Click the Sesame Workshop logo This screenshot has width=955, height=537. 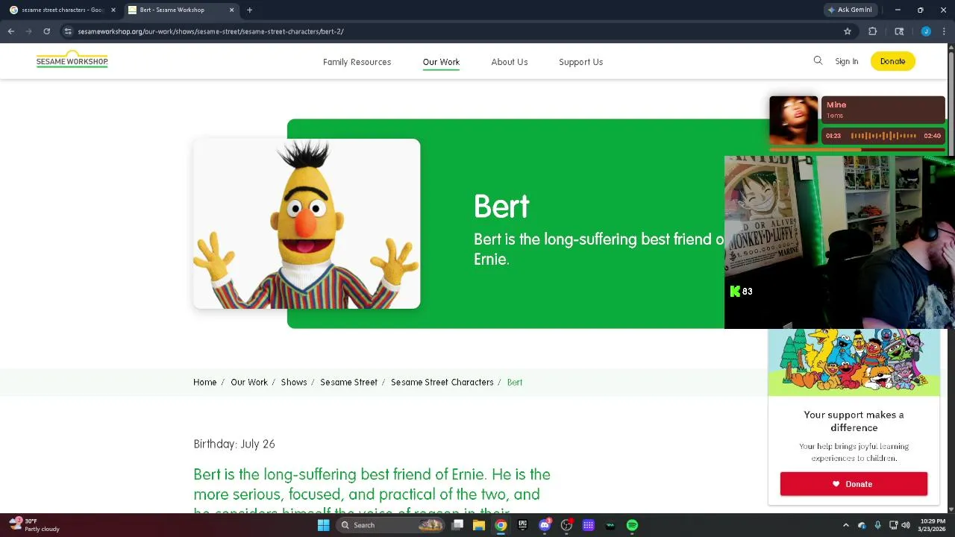tap(72, 59)
